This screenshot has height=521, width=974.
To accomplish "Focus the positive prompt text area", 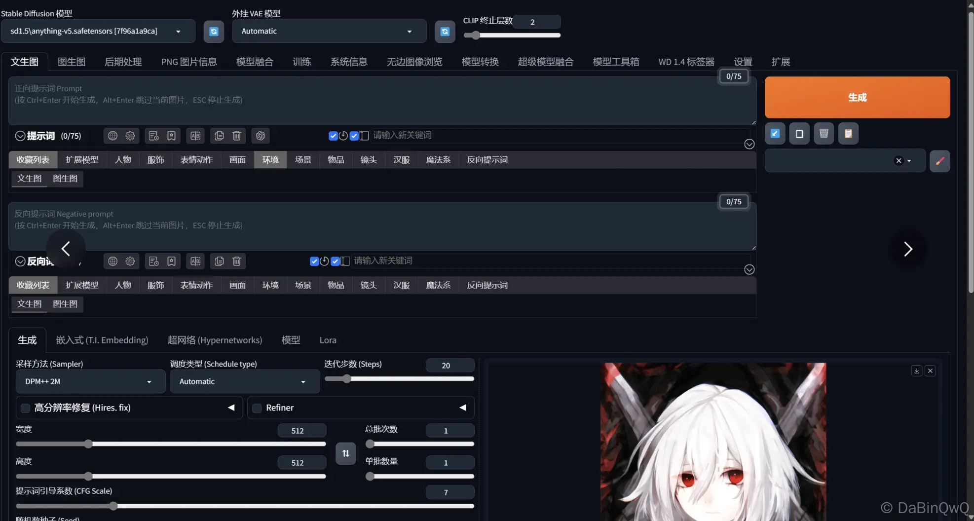I will (382, 101).
